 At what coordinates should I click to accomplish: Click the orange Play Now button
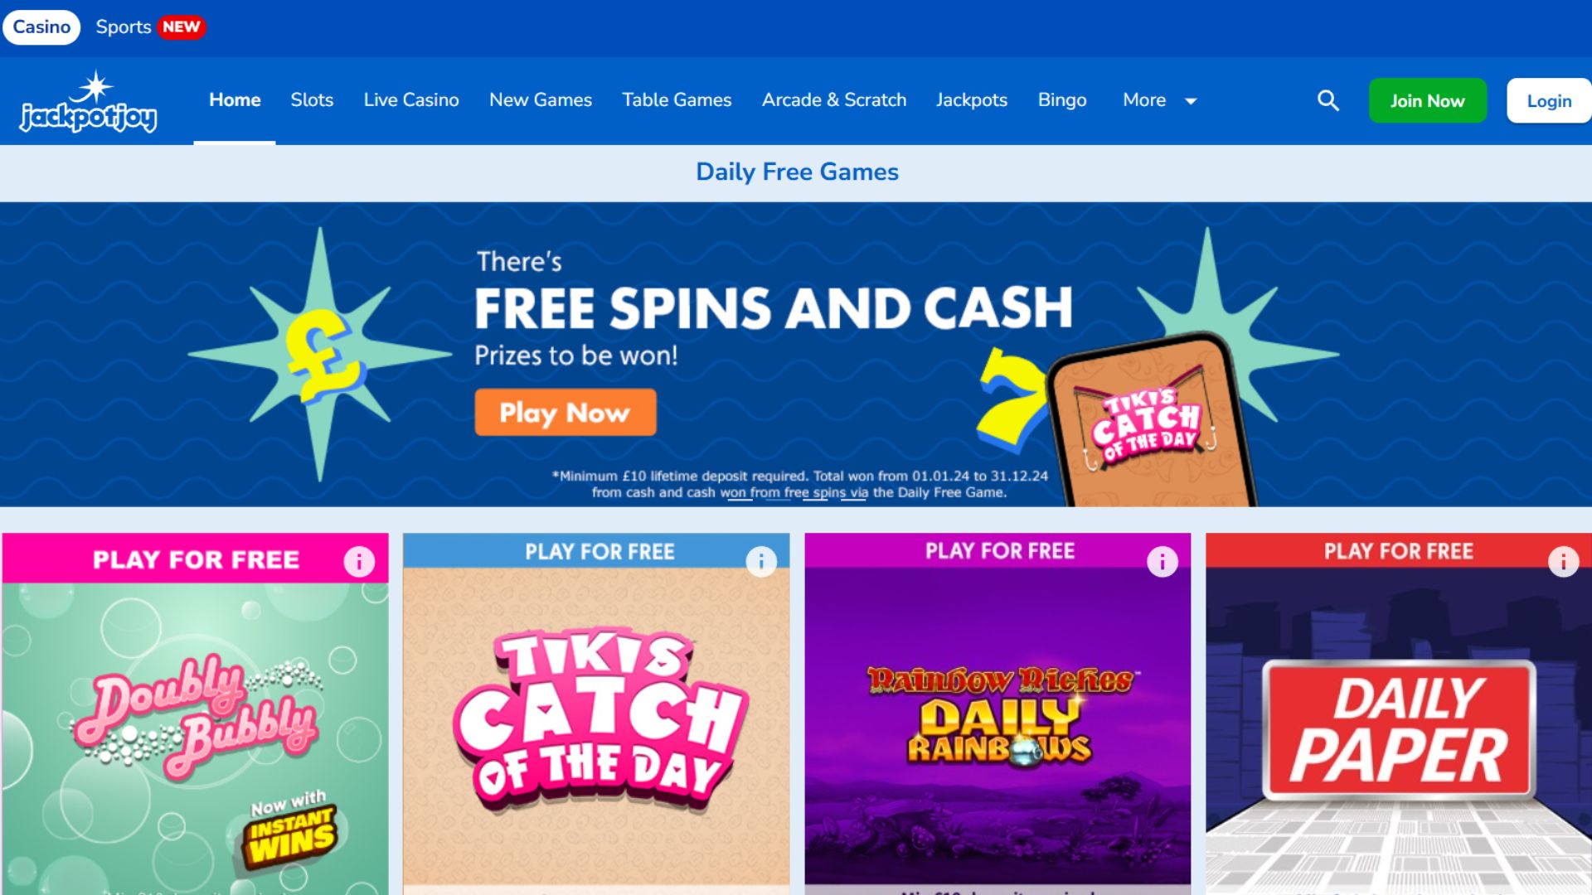point(565,412)
